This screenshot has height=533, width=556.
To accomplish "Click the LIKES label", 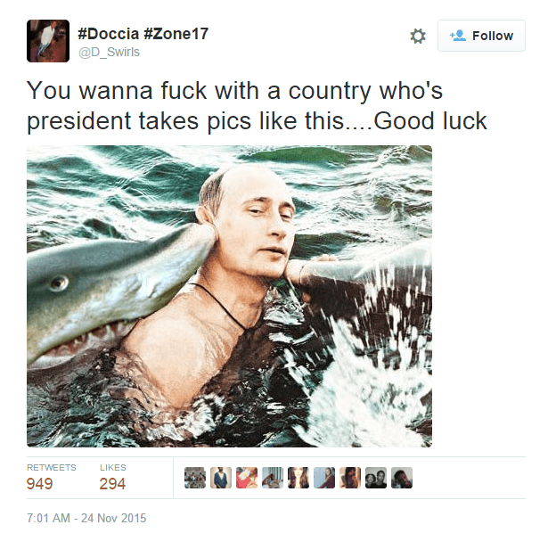I will (113, 467).
